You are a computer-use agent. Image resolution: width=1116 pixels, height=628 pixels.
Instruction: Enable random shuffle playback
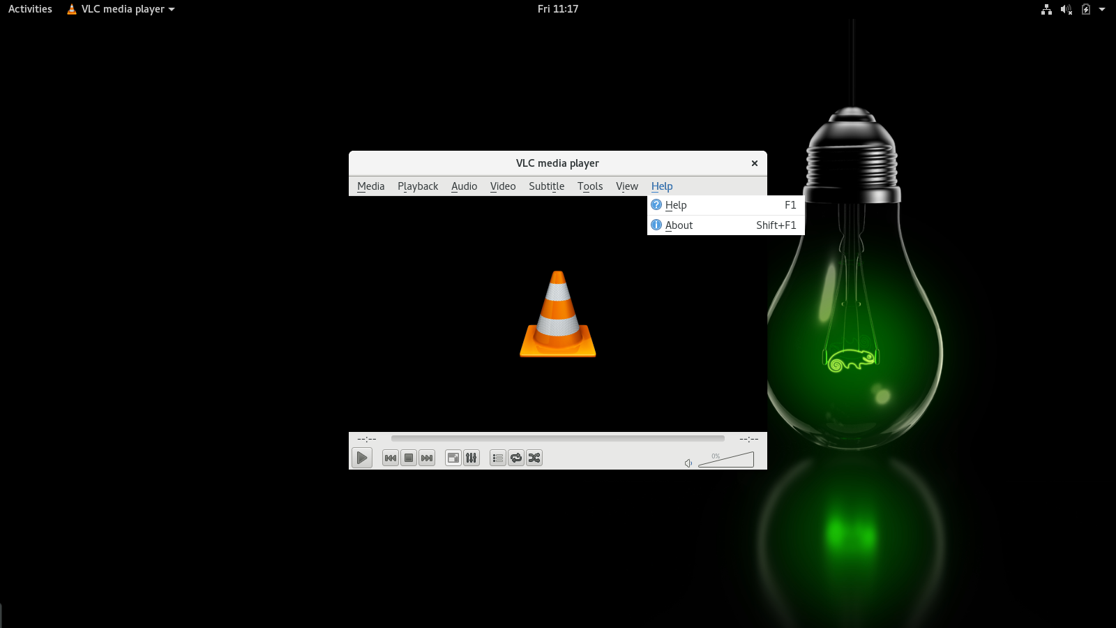[x=534, y=458]
